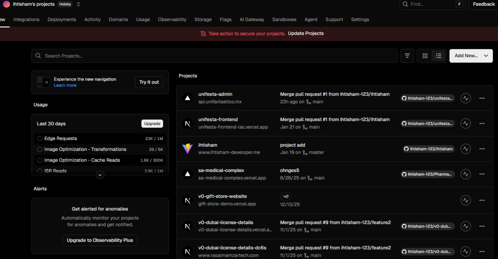Click the filter icon beside the search bar

click(407, 56)
